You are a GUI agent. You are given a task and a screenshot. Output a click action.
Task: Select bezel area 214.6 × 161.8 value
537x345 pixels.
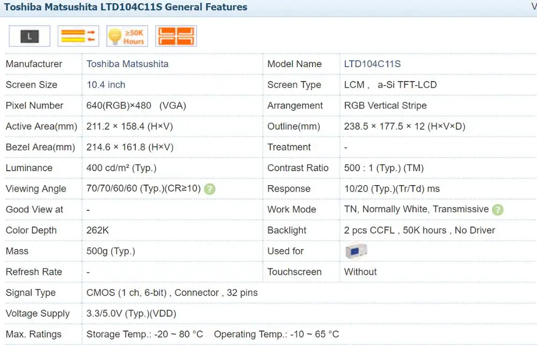point(130,147)
